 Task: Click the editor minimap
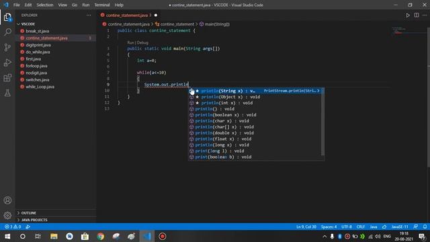[x=408, y=30]
